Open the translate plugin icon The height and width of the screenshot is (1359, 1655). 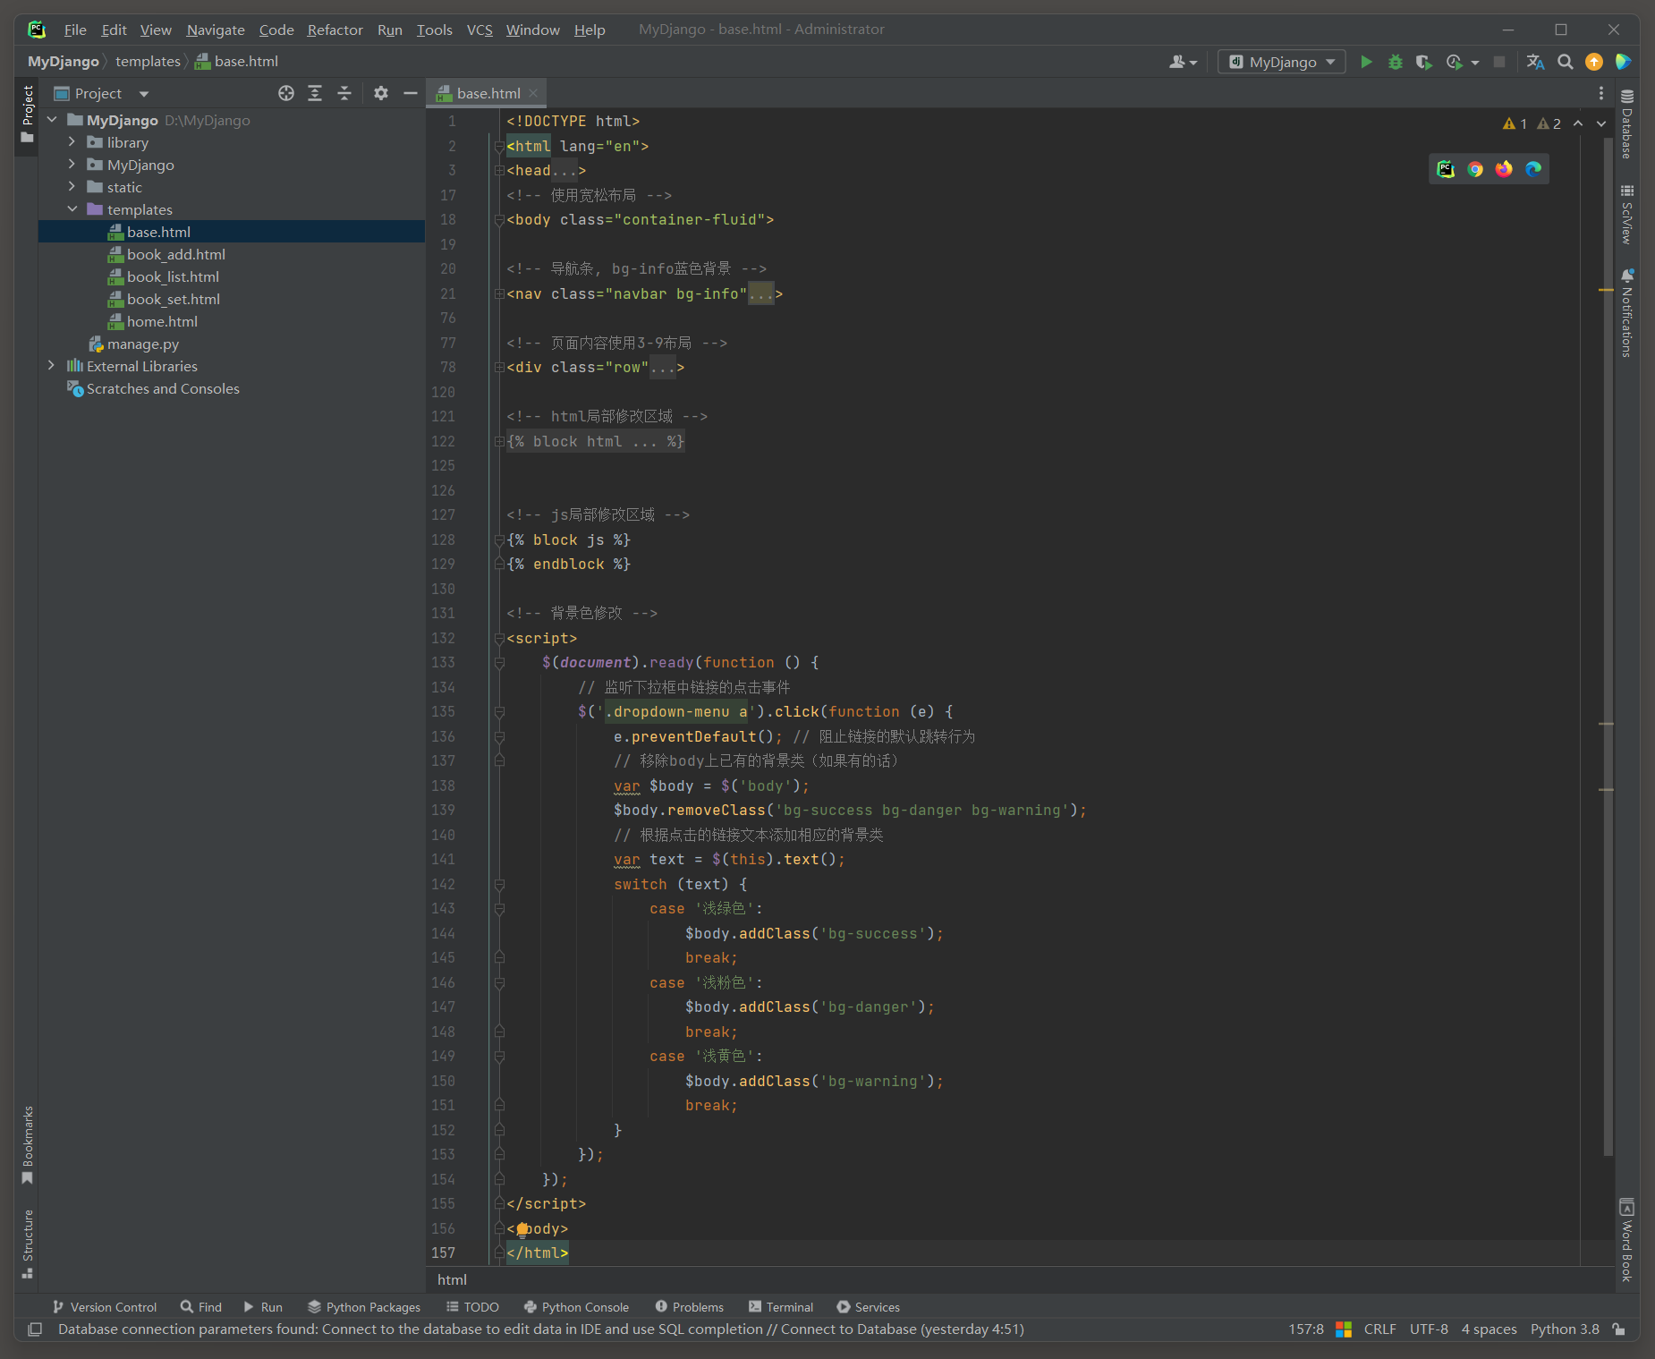point(1535,62)
